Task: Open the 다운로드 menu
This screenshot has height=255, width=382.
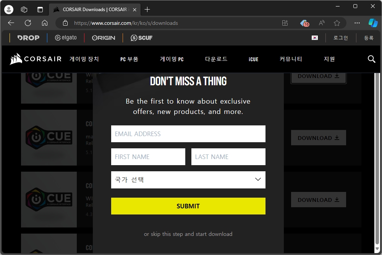Action: 216,59
